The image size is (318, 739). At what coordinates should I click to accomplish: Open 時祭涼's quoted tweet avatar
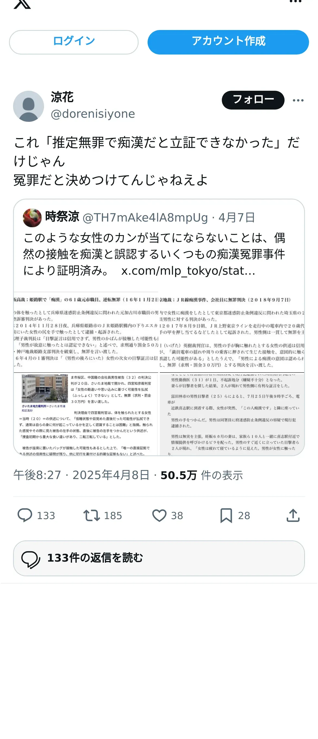32,217
